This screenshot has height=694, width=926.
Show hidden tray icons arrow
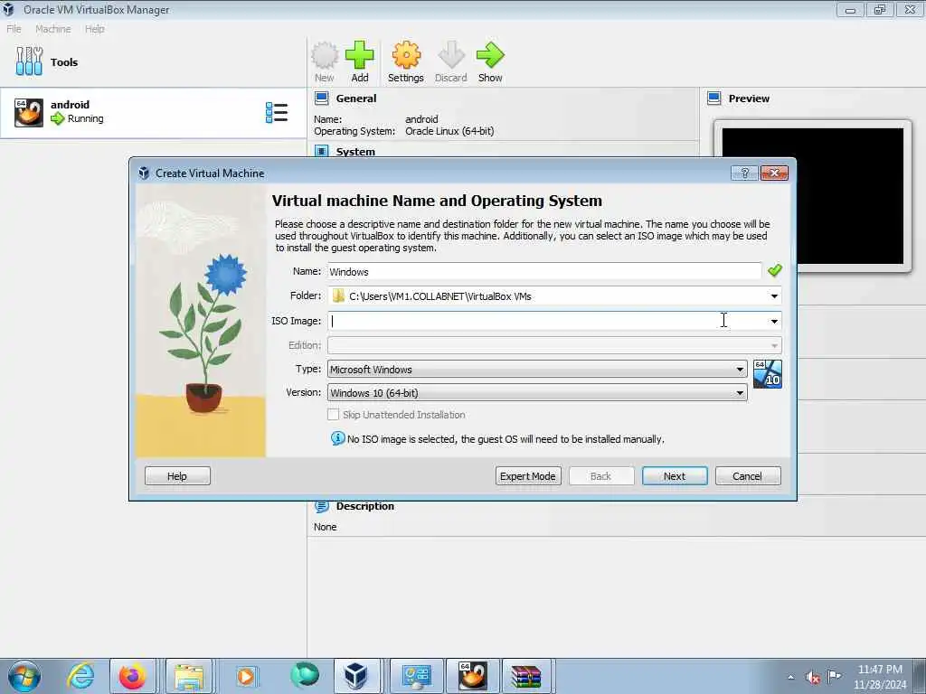(x=790, y=678)
